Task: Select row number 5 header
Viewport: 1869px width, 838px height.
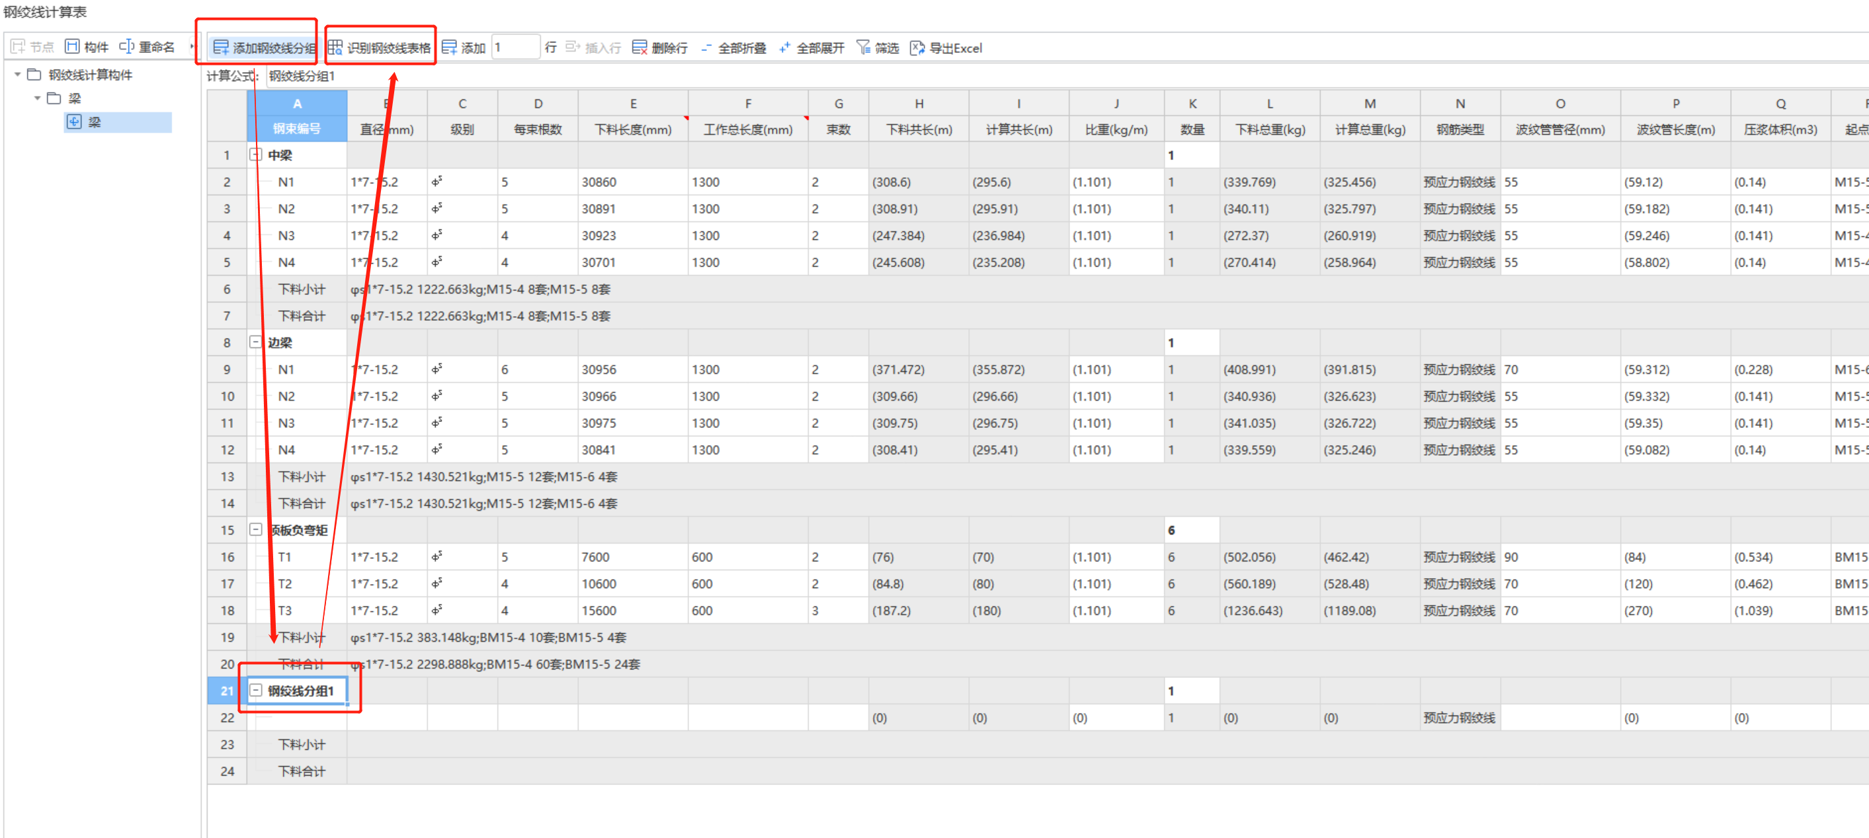Action: coord(227,262)
